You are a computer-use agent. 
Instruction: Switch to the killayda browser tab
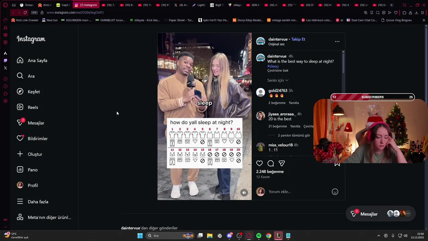pyautogui.click(x=235, y=5)
